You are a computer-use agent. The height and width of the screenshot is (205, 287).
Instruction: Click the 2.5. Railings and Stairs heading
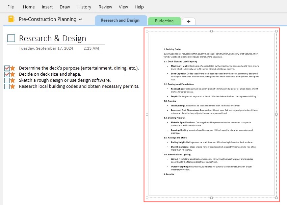click(x=175, y=138)
